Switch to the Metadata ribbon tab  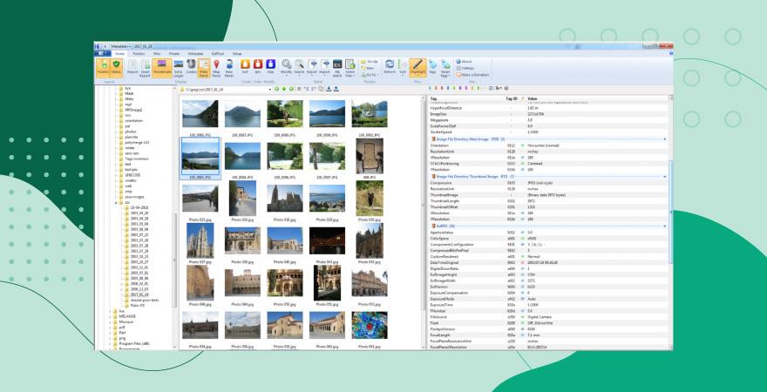click(195, 53)
